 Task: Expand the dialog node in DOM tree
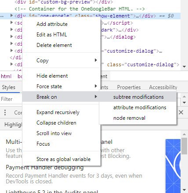click(11, 36)
